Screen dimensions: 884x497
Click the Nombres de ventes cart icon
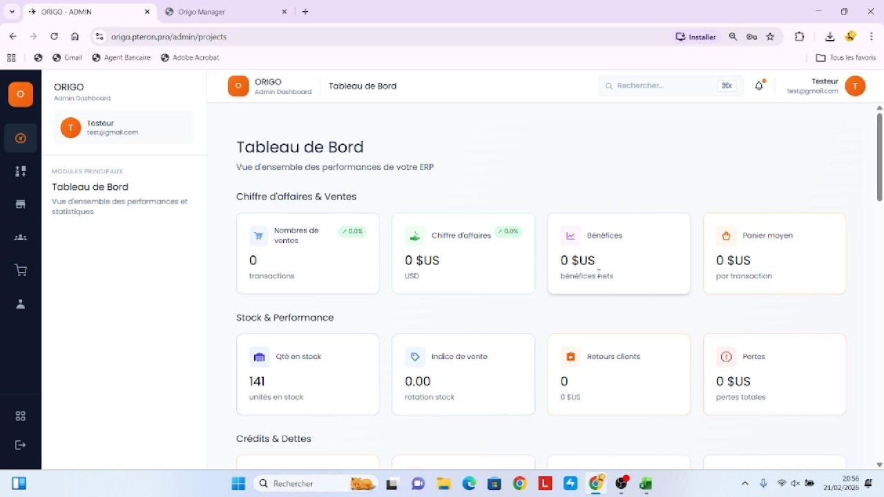pos(259,235)
